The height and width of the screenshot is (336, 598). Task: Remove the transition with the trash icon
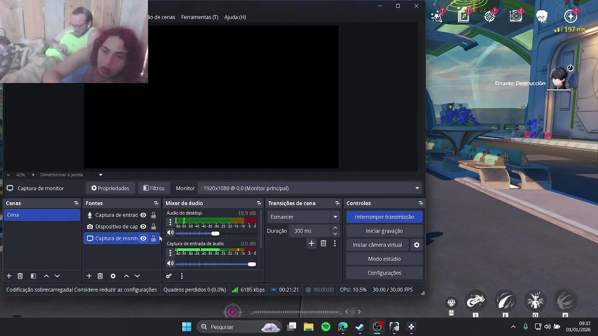point(323,244)
